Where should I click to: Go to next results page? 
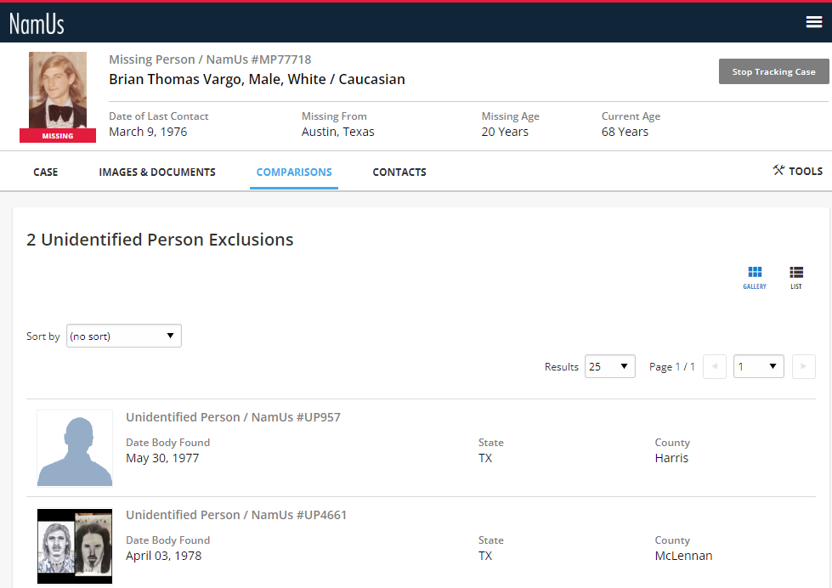coord(803,366)
